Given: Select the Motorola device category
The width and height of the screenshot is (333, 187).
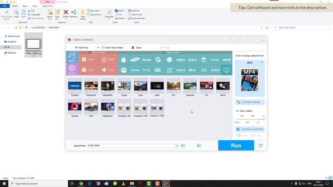Looking at the screenshot, I should [x=124, y=70].
